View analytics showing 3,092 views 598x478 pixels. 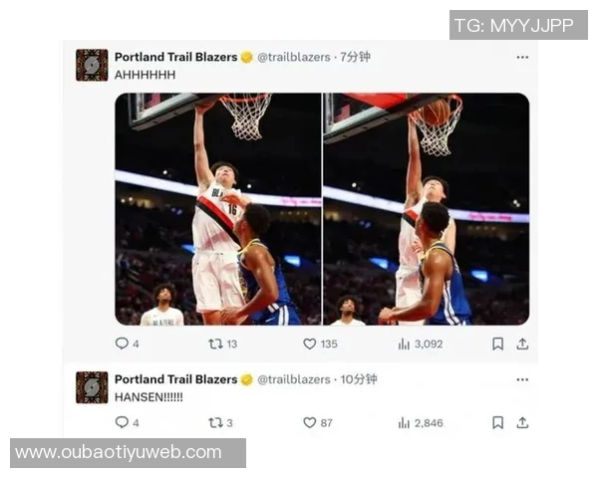(x=421, y=344)
